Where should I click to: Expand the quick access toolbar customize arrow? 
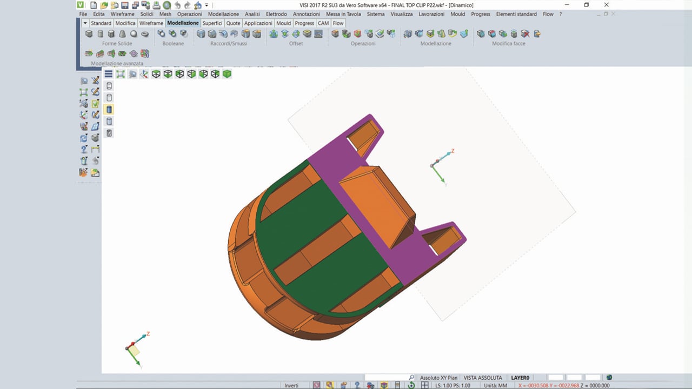point(207,5)
